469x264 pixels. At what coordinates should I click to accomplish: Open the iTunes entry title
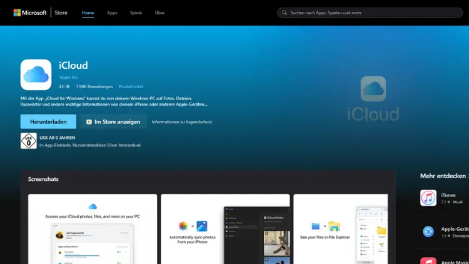point(448,195)
